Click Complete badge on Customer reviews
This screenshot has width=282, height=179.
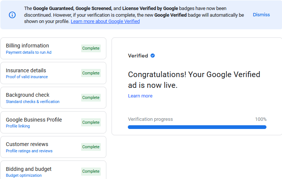[91, 147]
